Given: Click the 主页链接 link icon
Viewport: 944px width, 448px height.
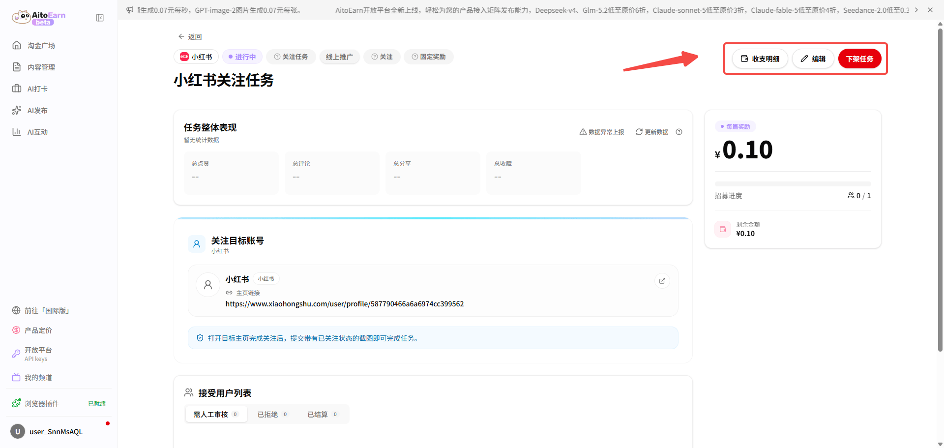Looking at the screenshot, I should [x=229, y=293].
